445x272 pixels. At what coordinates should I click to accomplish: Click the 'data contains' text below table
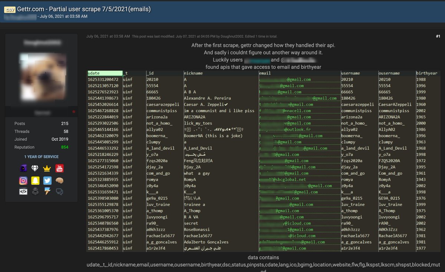click(x=263, y=257)
